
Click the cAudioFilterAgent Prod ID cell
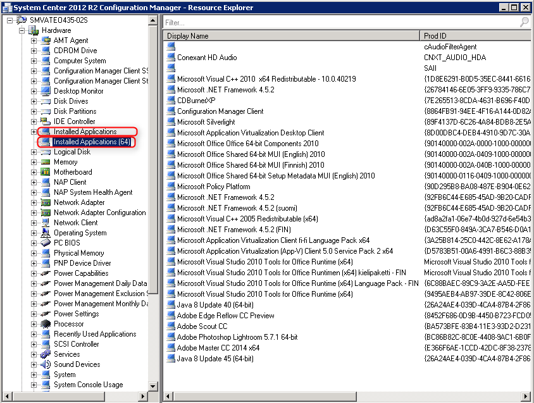(x=450, y=47)
